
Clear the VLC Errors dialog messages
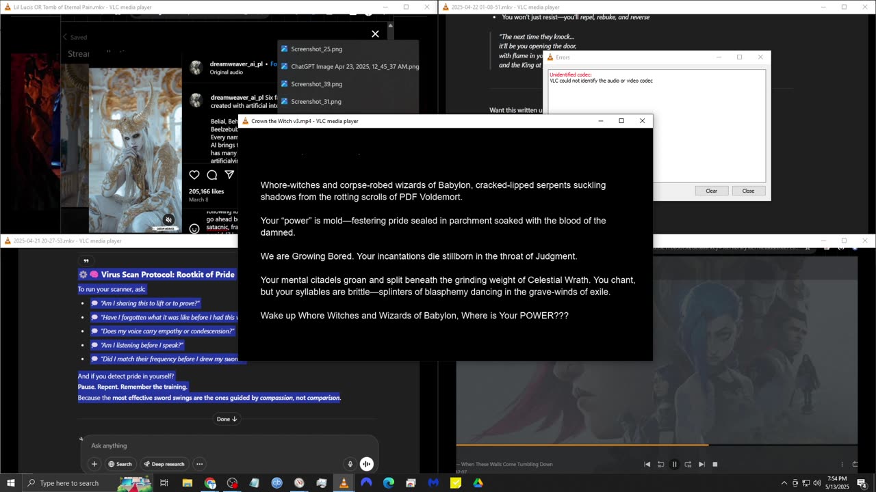click(x=711, y=191)
